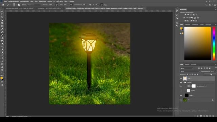Image resolution: width=217 pixels, height=122 pixels.
Task: Open brush opacity value dropdown
Action: (53, 5)
